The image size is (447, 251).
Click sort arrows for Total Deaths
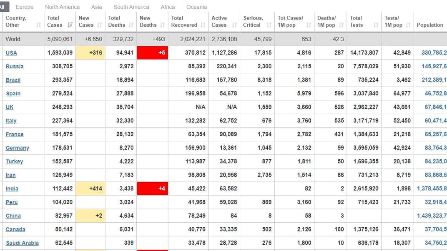[131, 25]
